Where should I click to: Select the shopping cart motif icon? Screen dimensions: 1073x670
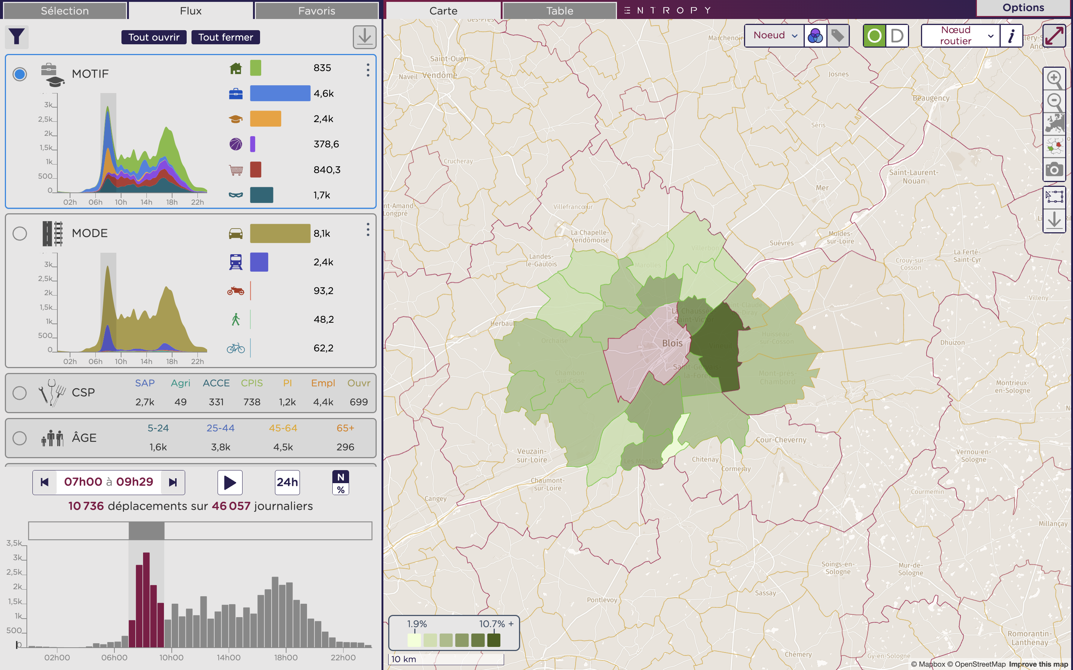click(235, 170)
